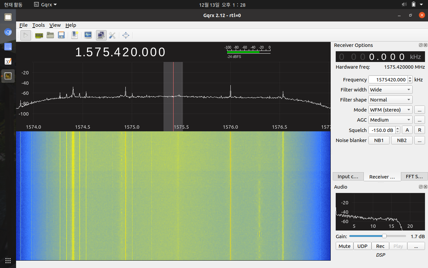Expand the Filter width dropdown
Screen dimensions: 428x268
click(x=390, y=90)
